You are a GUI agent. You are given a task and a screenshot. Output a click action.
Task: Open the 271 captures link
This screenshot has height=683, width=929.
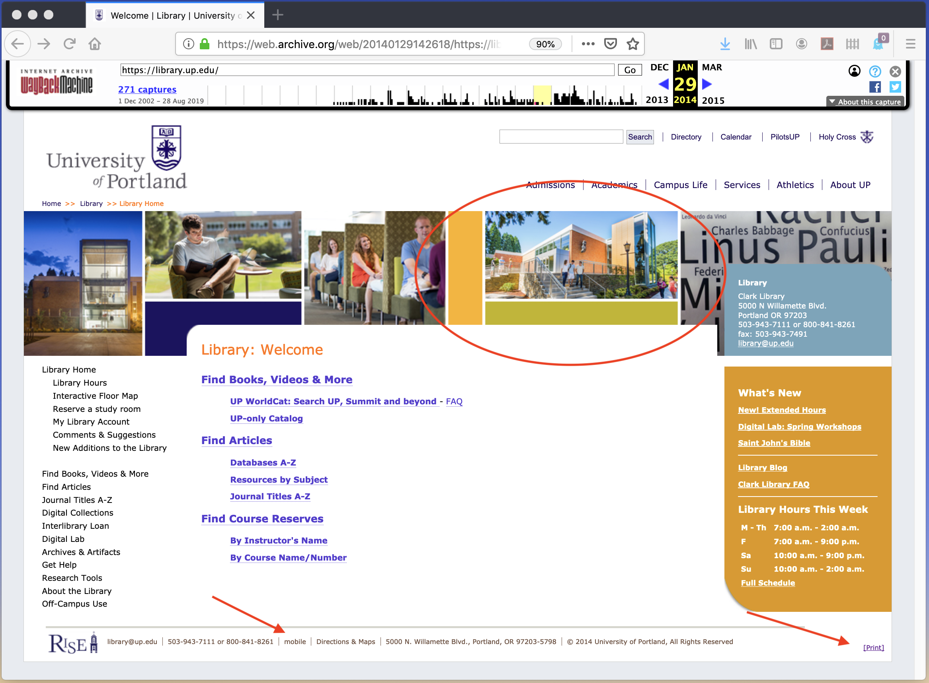click(x=147, y=89)
